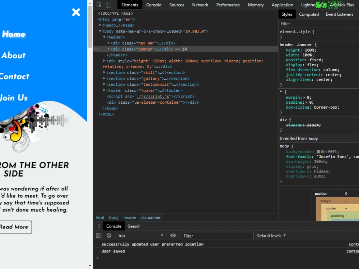Click the console prompt arrow line
This screenshot has height=269, width=359.
[227, 258]
